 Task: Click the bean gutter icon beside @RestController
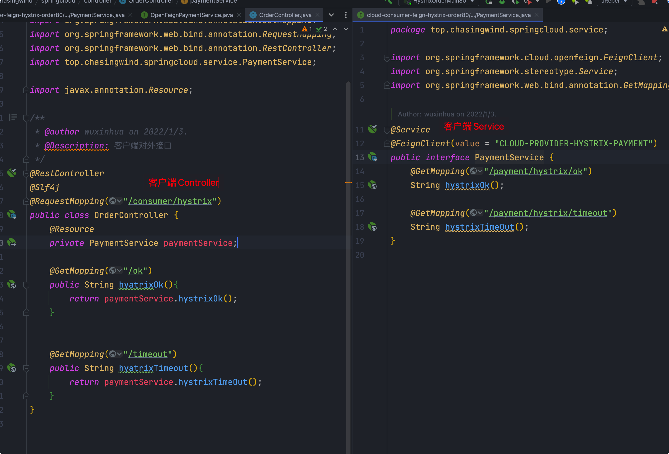pos(12,173)
